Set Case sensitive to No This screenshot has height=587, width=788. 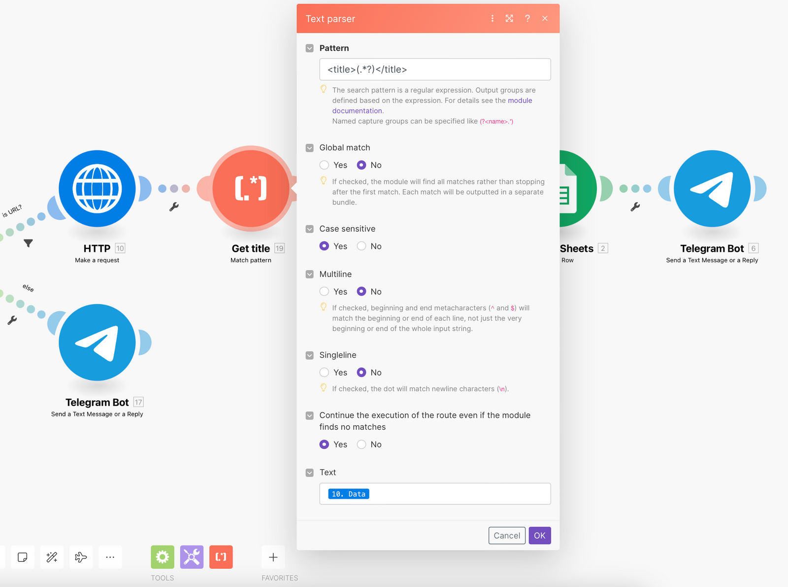(x=361, y=246)
